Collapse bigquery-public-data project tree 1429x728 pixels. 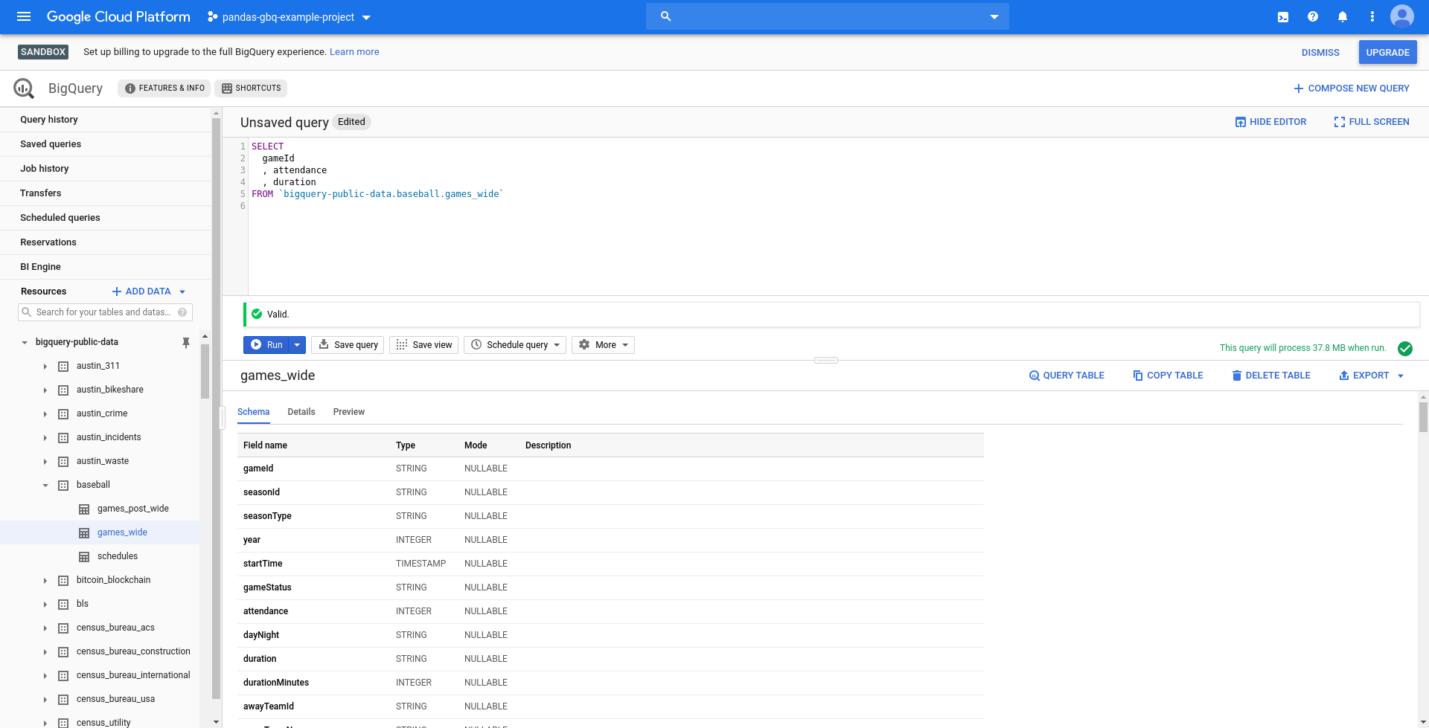pos(25,342)
